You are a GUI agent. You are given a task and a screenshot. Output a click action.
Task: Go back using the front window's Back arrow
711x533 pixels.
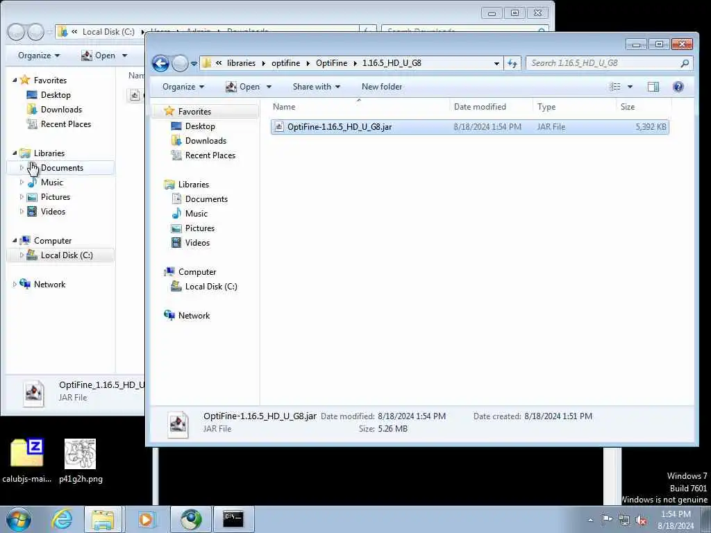tap(160, 63)
